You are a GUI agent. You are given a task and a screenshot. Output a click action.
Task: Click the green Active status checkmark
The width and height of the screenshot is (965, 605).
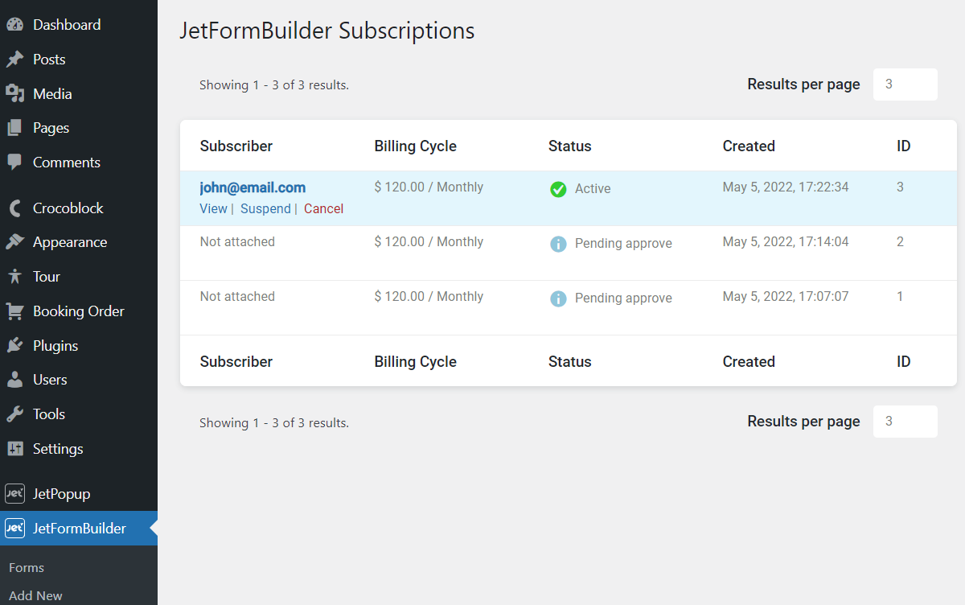[558, 188]
